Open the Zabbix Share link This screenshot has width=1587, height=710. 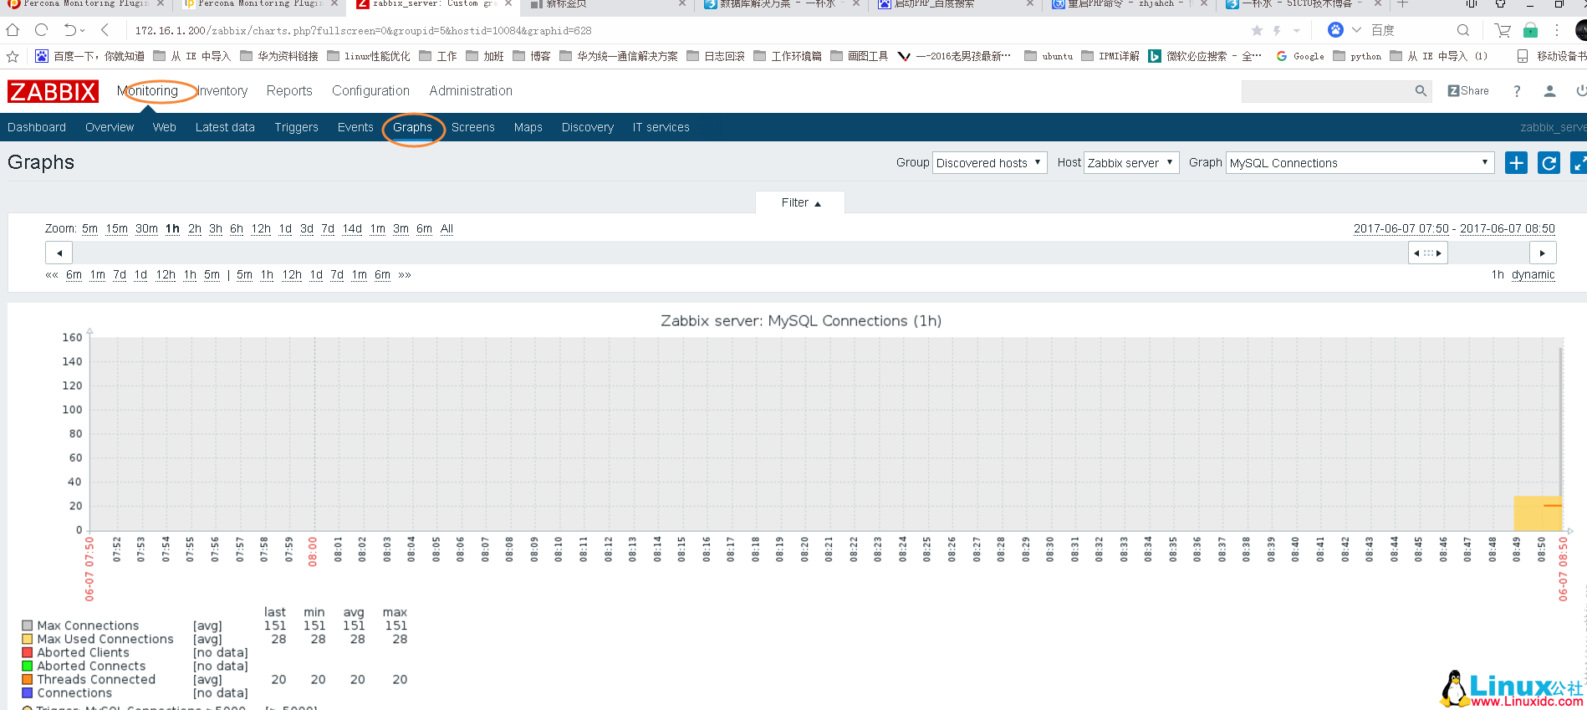[1468, 91]
